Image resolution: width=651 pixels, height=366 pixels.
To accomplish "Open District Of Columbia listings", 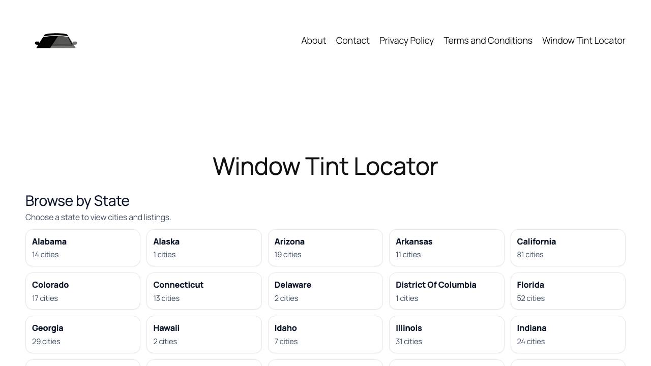I will [x=447, y=291].
